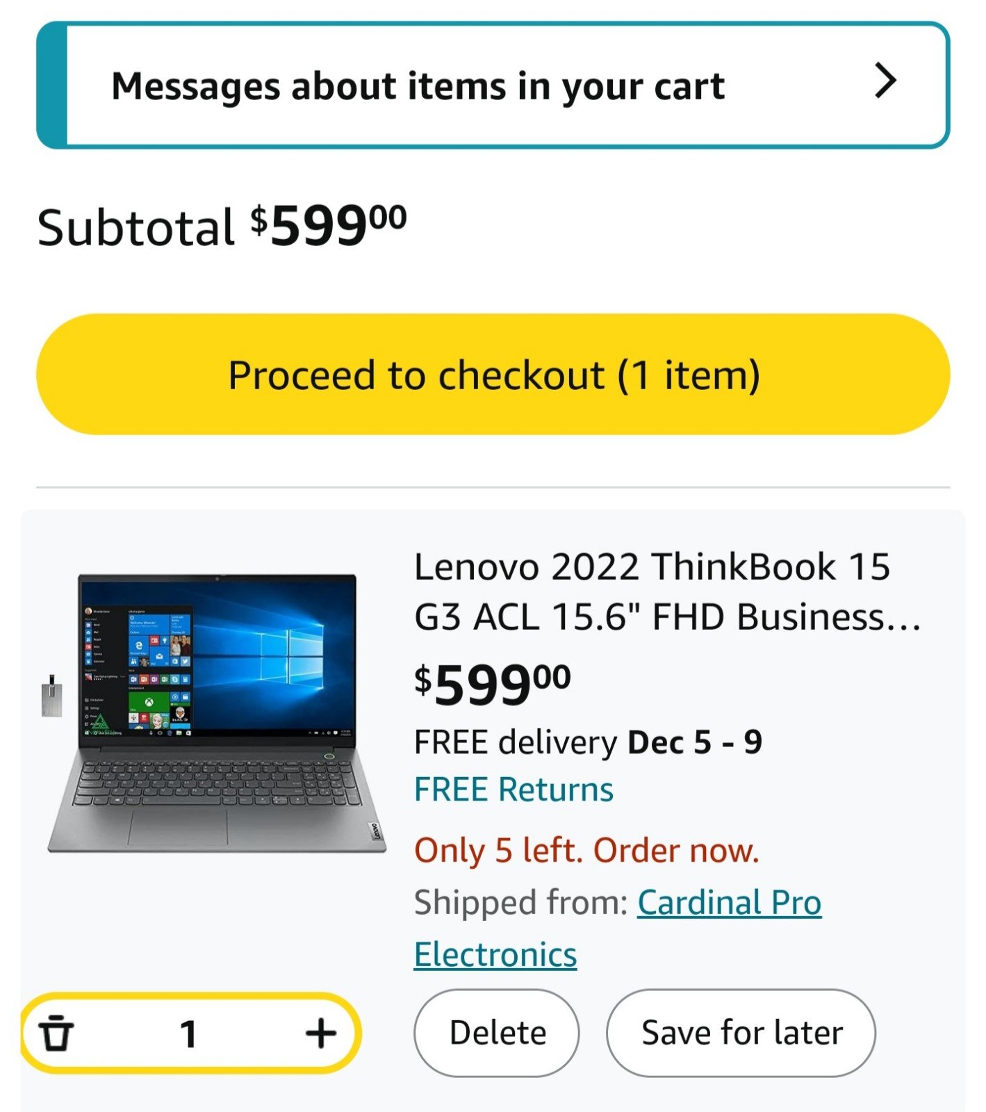Click the ThinkBook laptop product image
The image size is (986, 1112).
pos(217,713)
